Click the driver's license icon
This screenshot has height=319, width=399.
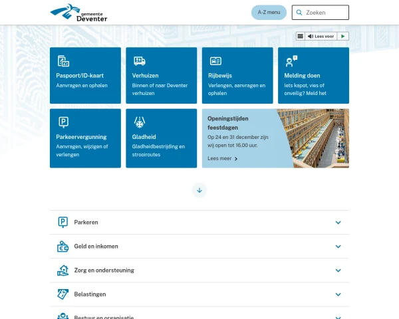tap(215, 61)
